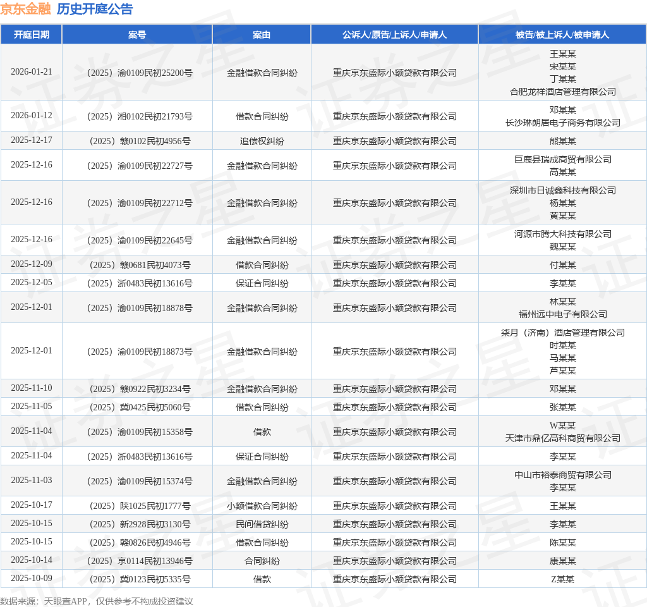Click the 2025-10-09 hearing date cell
Screen dimensions: 647x607
point(31,579)
